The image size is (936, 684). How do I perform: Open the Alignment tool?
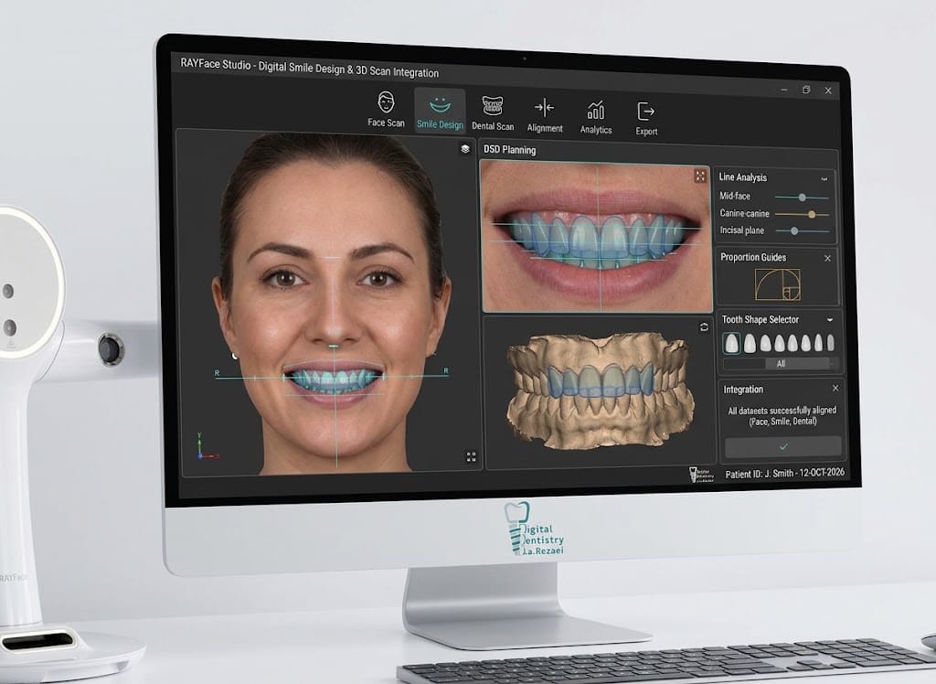coord(545,116)
